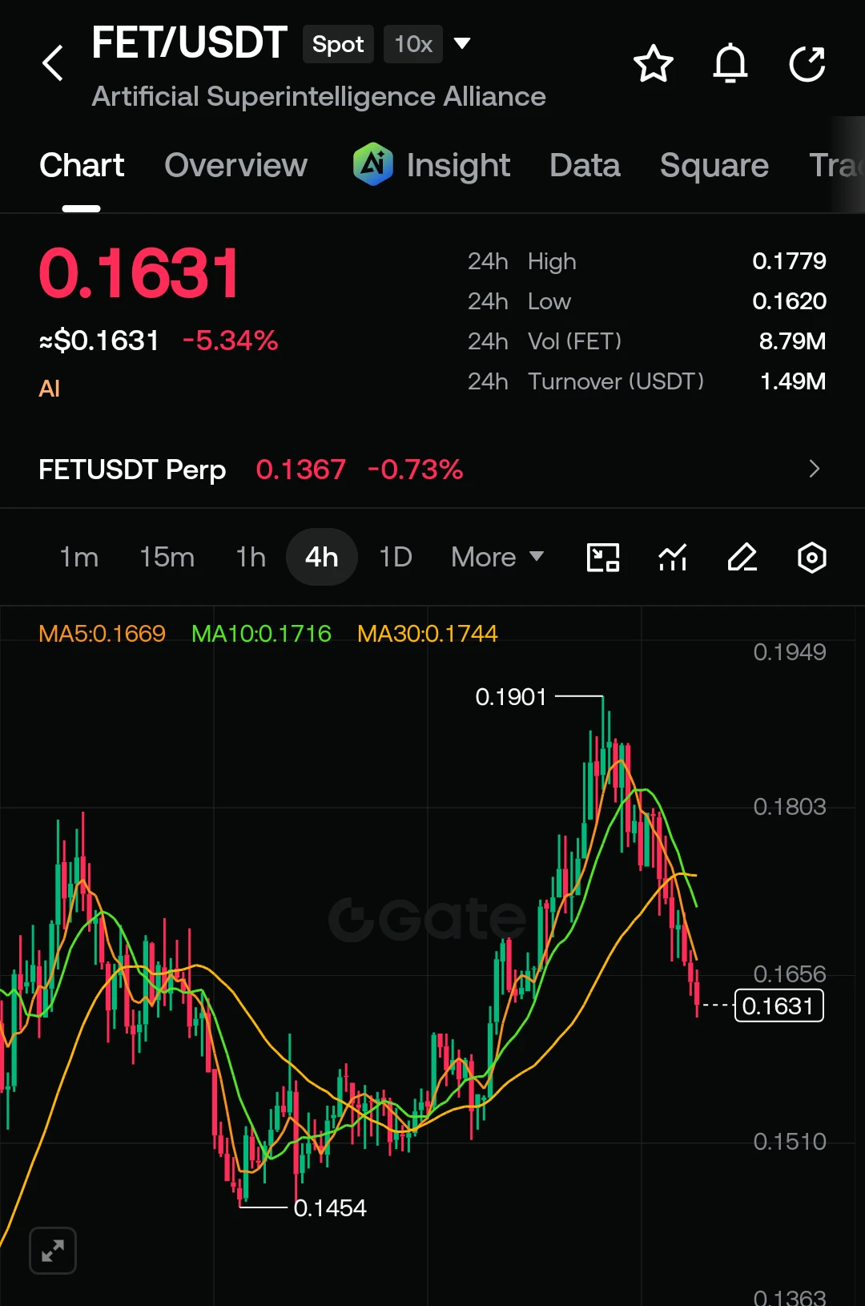Tap the AI category tag
865x1306 pixels.
click(x=50, y=389)
